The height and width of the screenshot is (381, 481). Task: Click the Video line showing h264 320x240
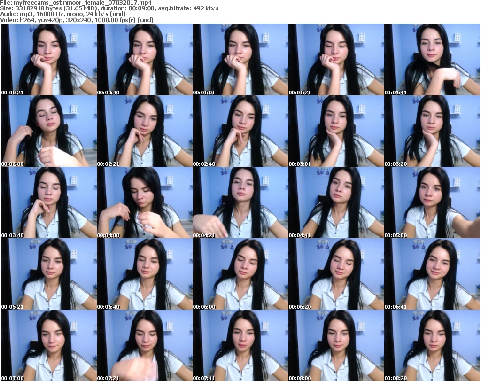pos(77,20)
